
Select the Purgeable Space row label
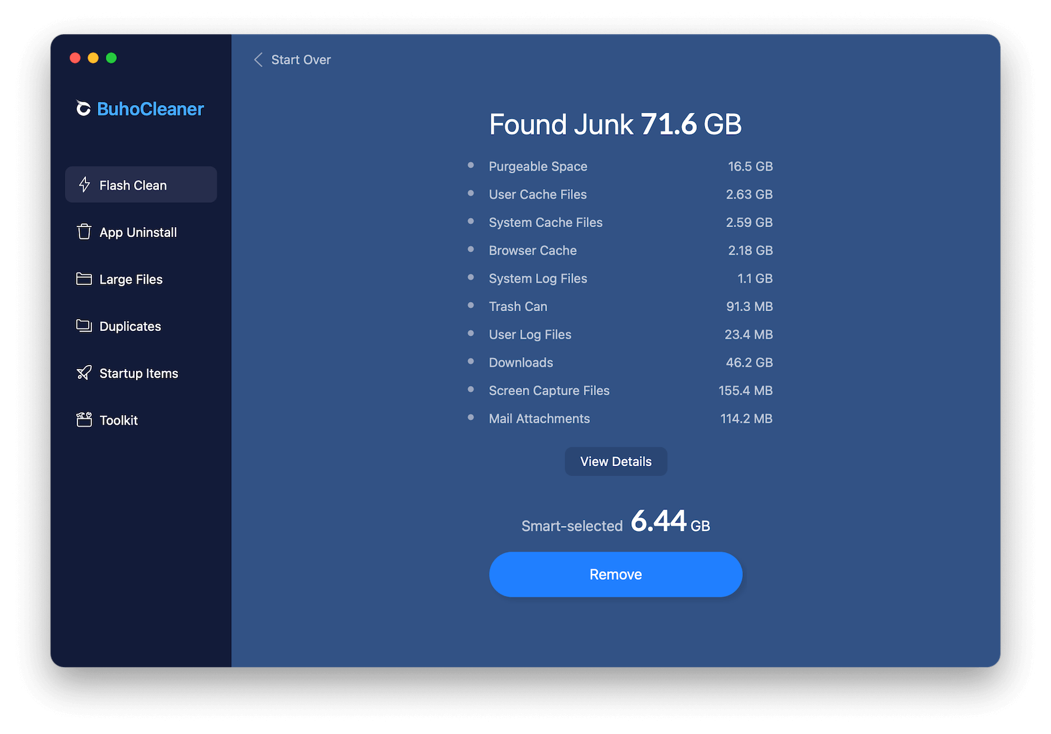point(538,167)
